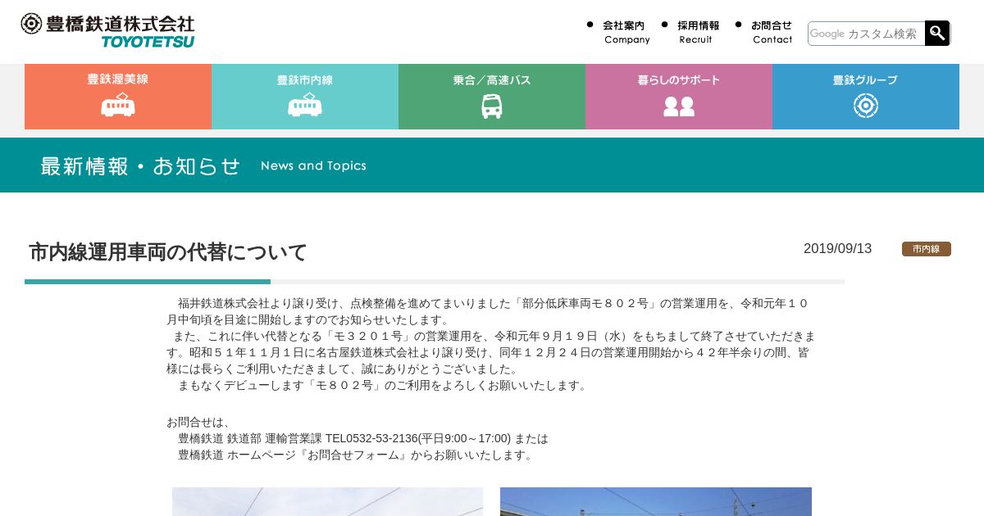Click the magnifier search button
984x516 pixels.
coord(937,33)
